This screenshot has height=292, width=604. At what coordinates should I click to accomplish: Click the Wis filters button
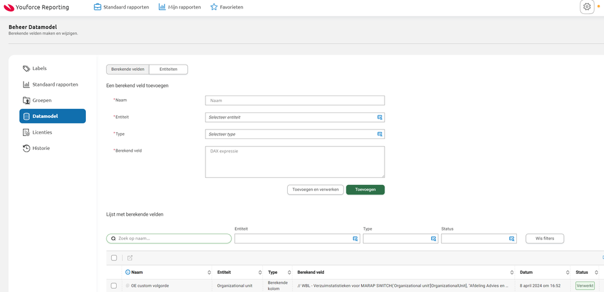[x=545, y=238]
